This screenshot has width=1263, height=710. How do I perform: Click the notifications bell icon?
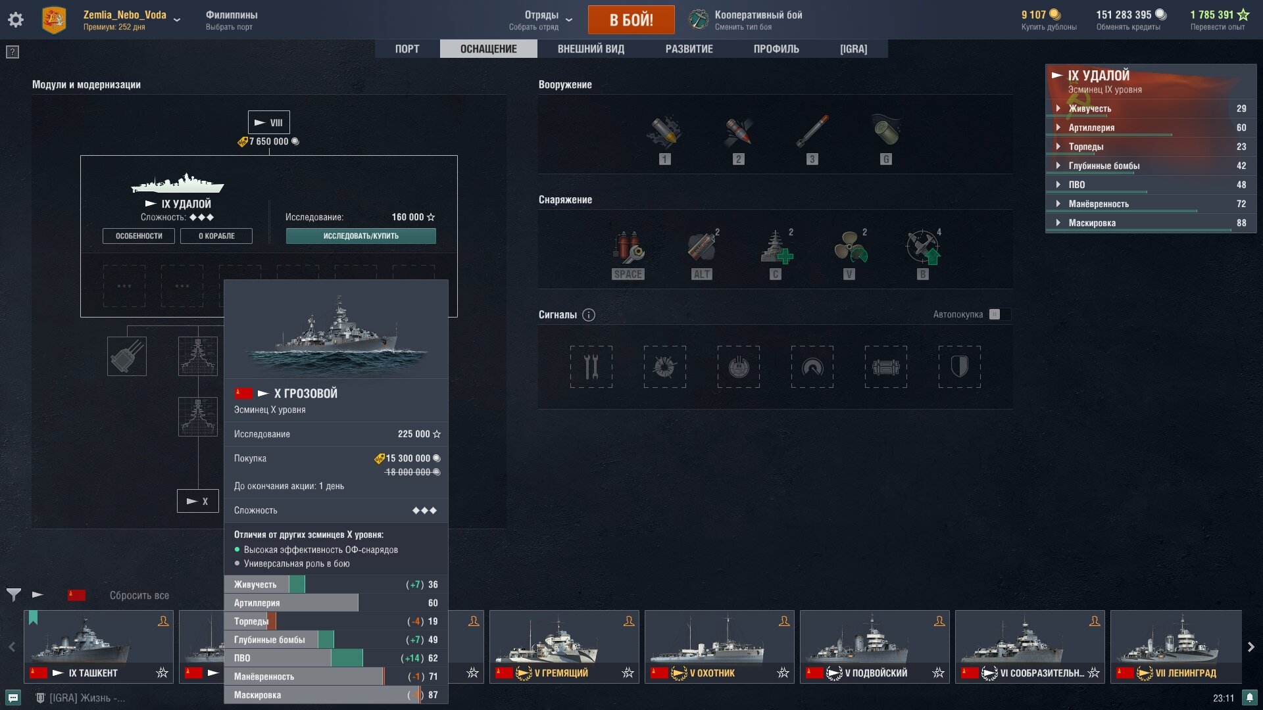click(x=1249, y=698)
